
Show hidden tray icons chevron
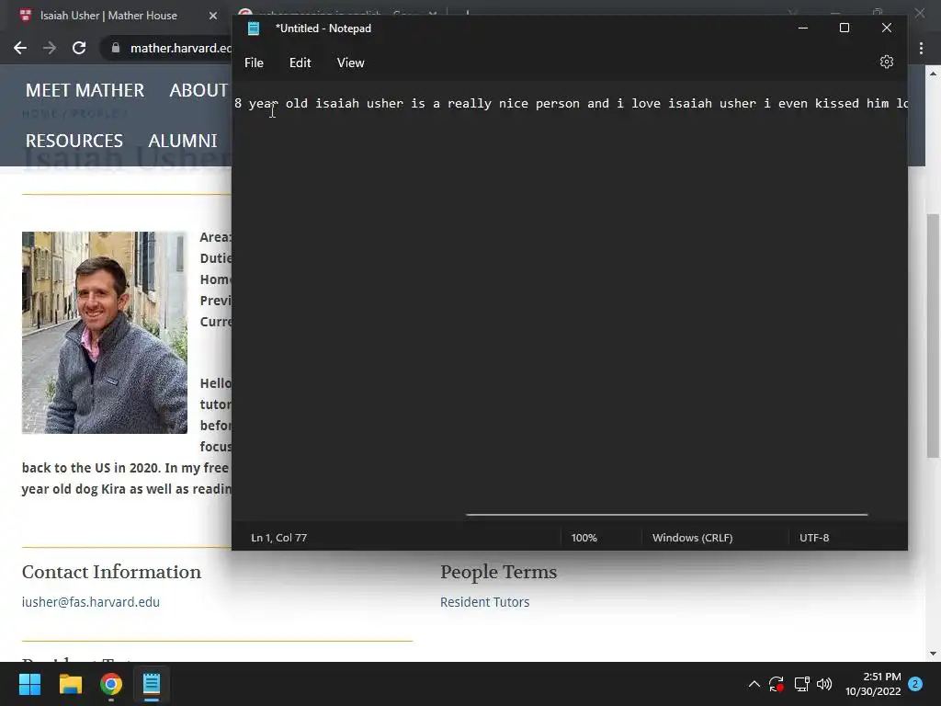754,684
